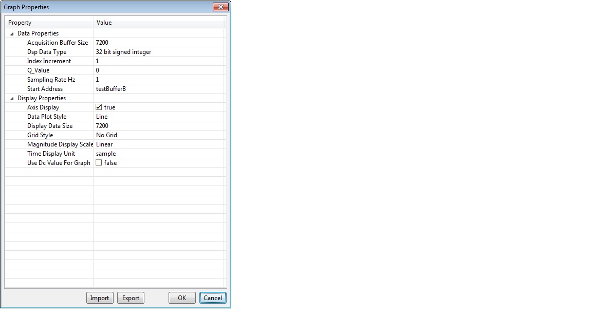
Task: Collapse the Display Properties group
Action: point(12,99)
